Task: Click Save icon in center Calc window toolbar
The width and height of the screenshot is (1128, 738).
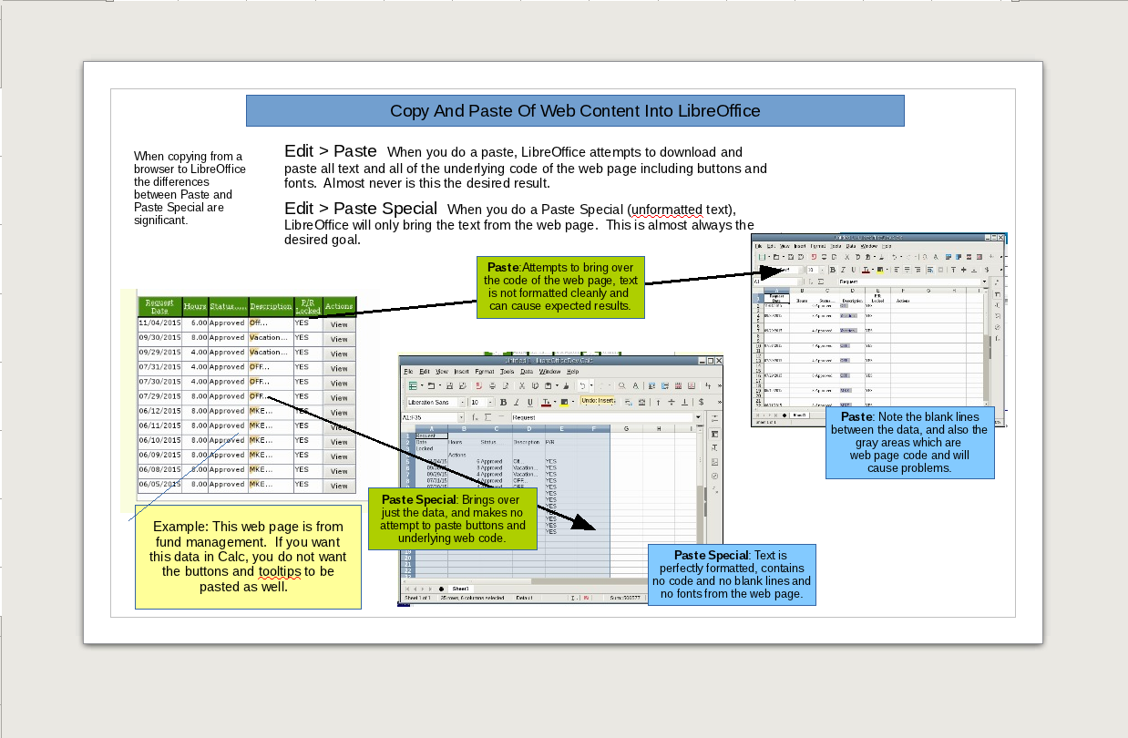Action: [x=449, y=385]
